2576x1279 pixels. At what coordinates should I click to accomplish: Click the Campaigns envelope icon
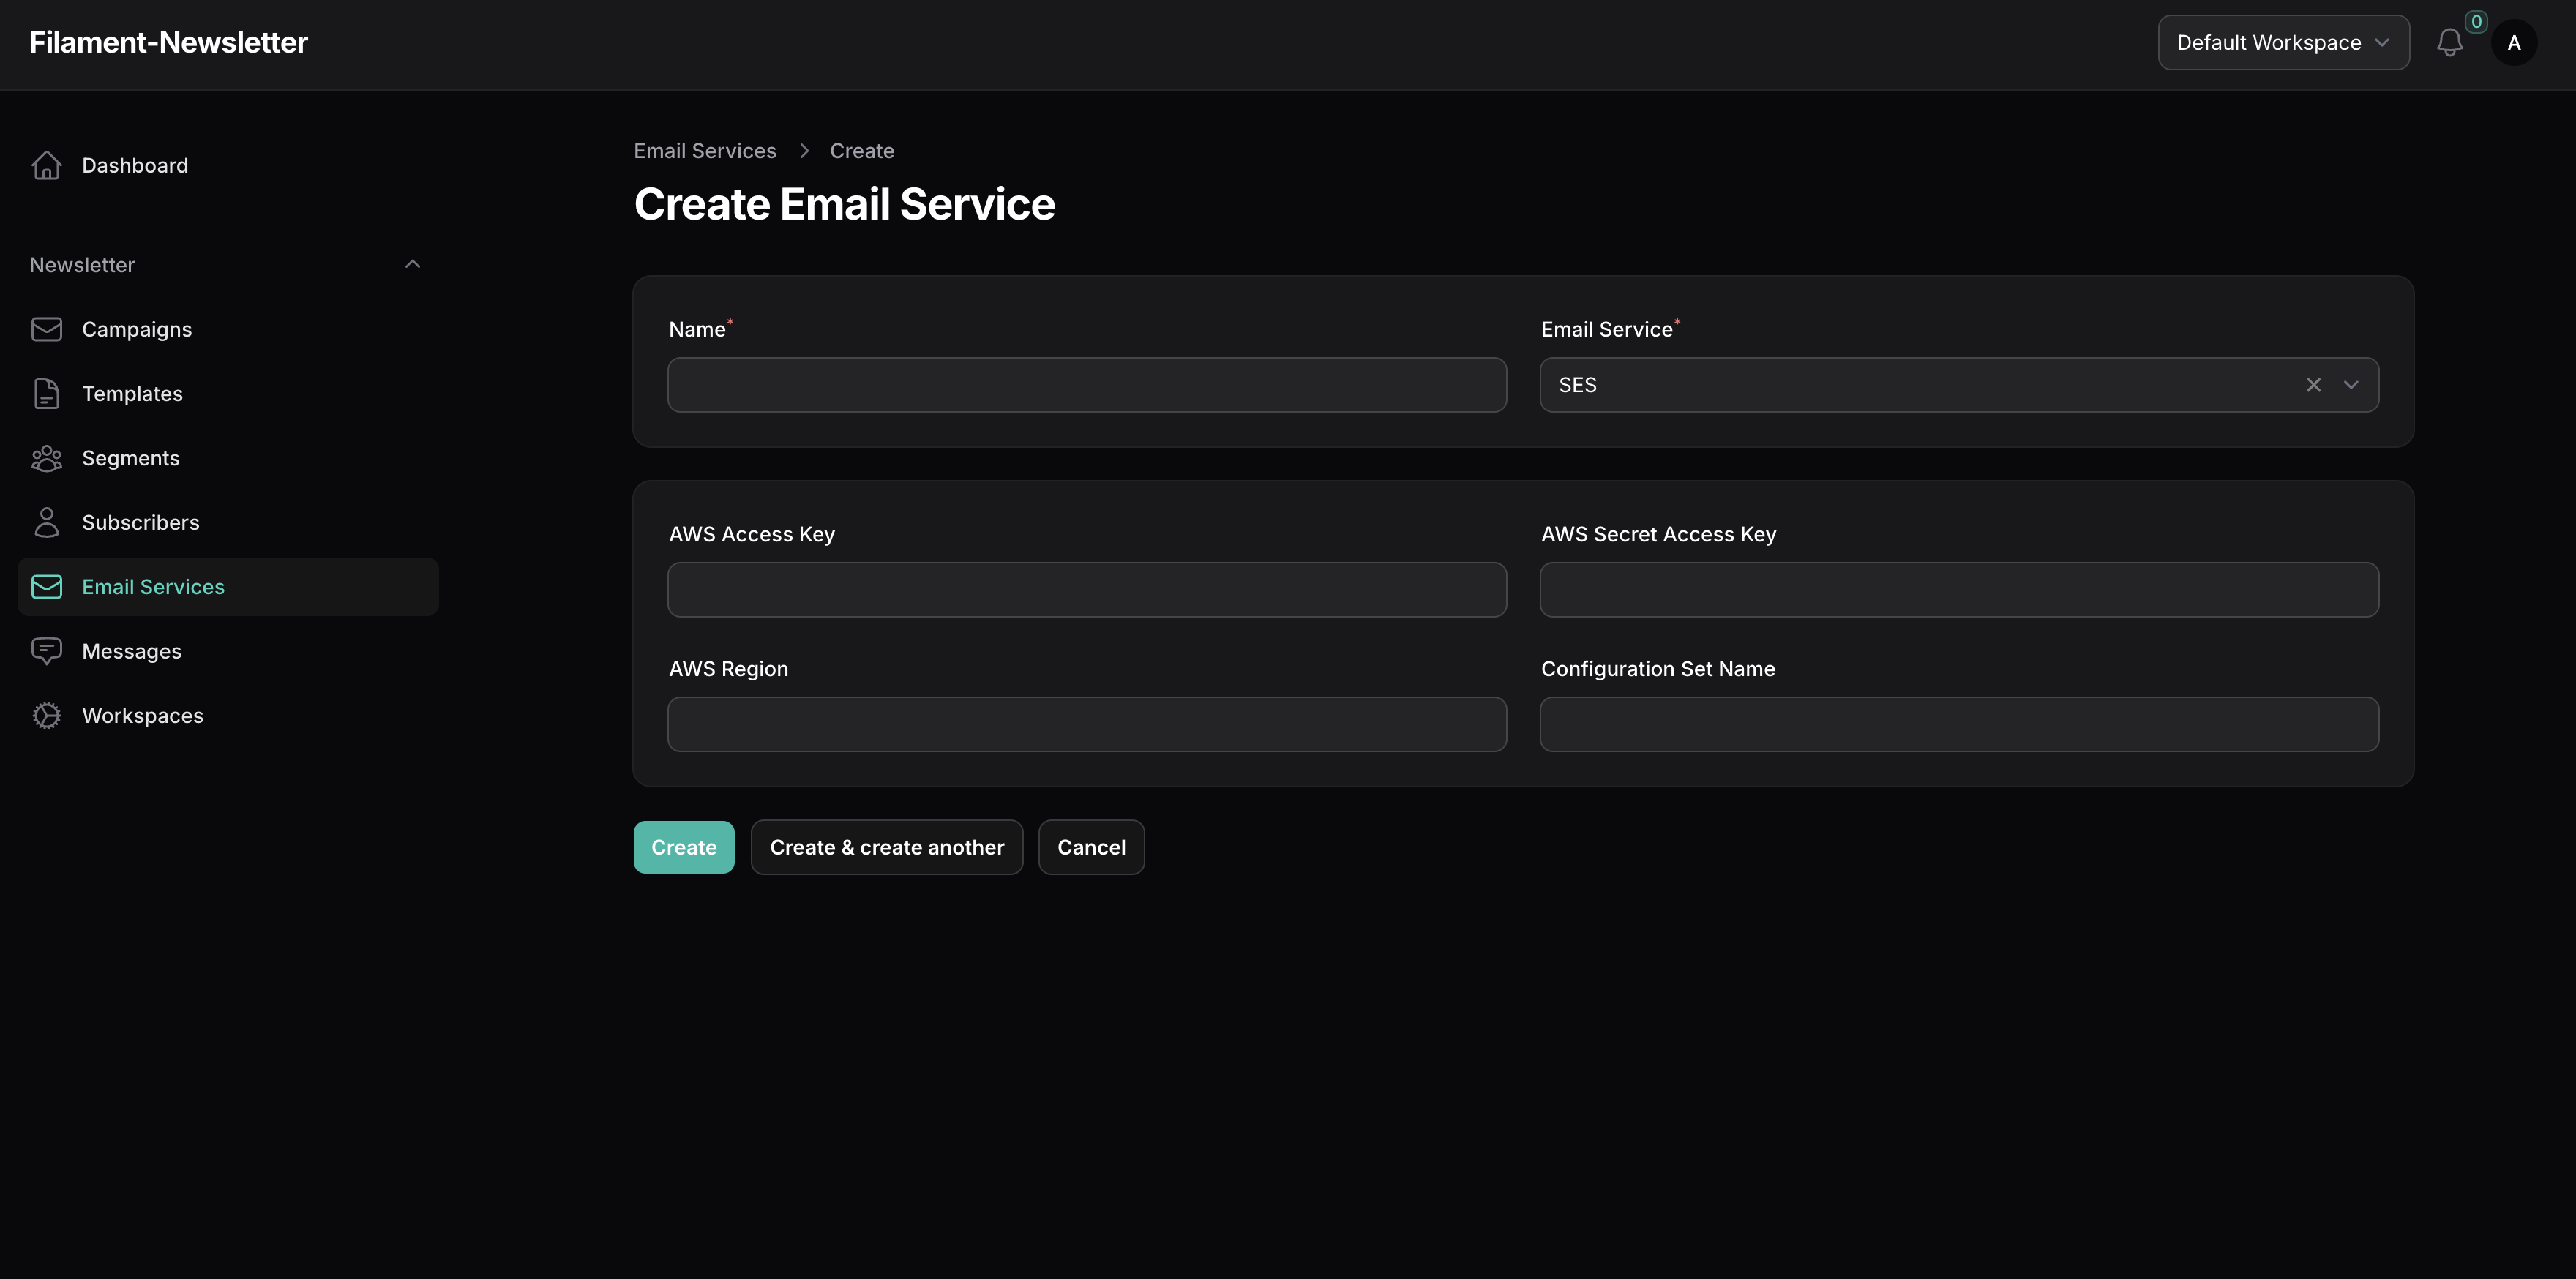46,329
